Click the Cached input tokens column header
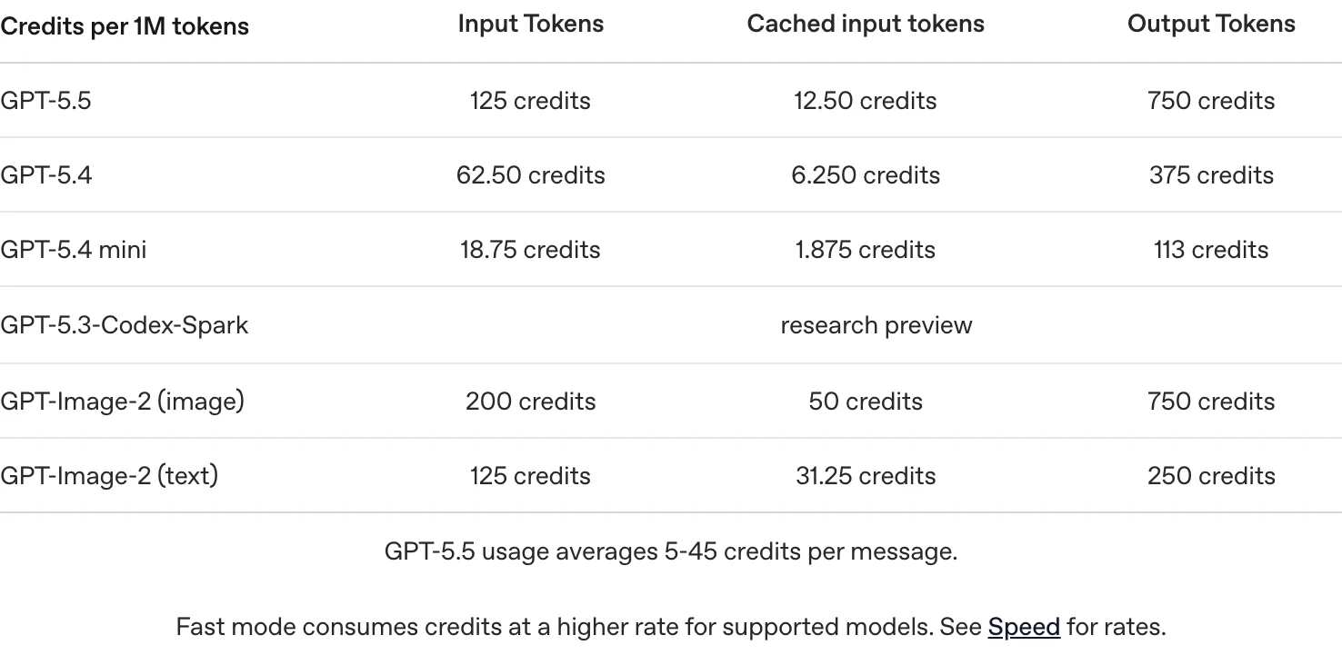Image resolution: width=1342 pixels, height=665 pixels. pos(866,25)
